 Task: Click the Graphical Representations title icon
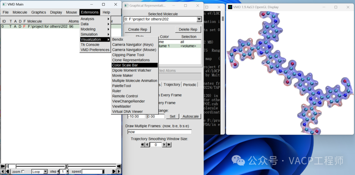(126, 6)
